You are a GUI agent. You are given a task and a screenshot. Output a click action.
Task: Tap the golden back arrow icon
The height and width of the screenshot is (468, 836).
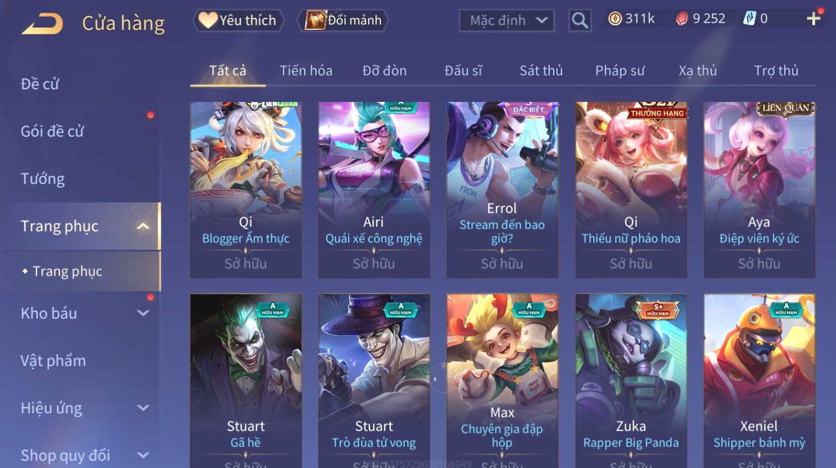(42, 23)
